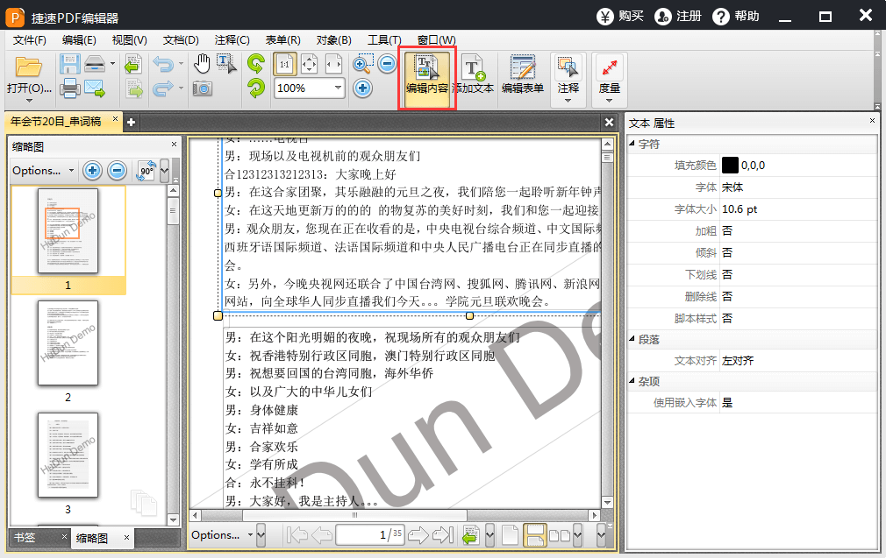Jump to last page arrow
Viewport: 886px width, 558px height.
click(x=443, y=534)
